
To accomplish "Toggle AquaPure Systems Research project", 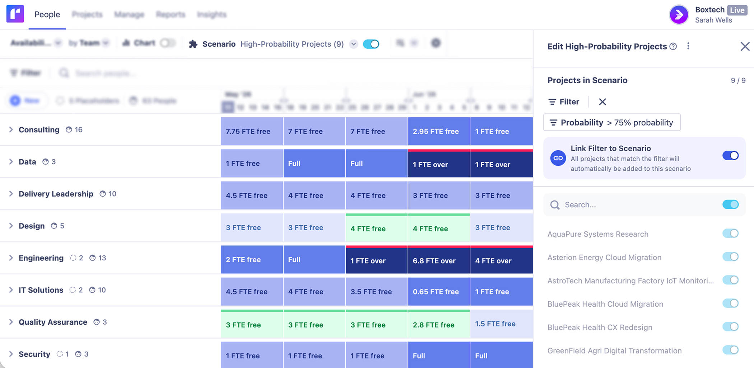I will tap(730, 233).
